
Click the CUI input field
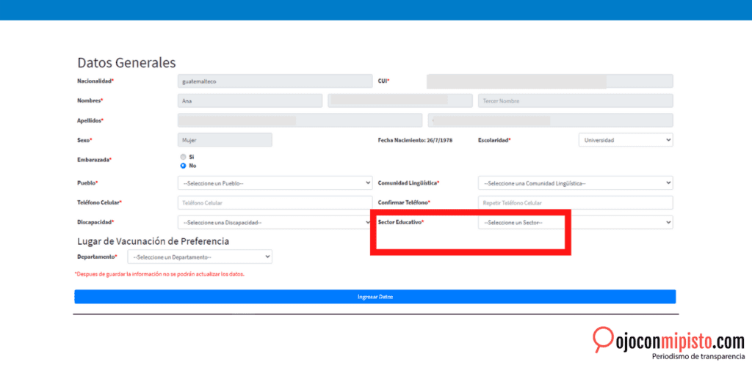click(549, 81)
